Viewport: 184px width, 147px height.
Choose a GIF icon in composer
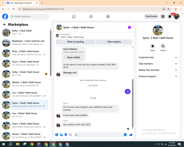tap(70, 135)
